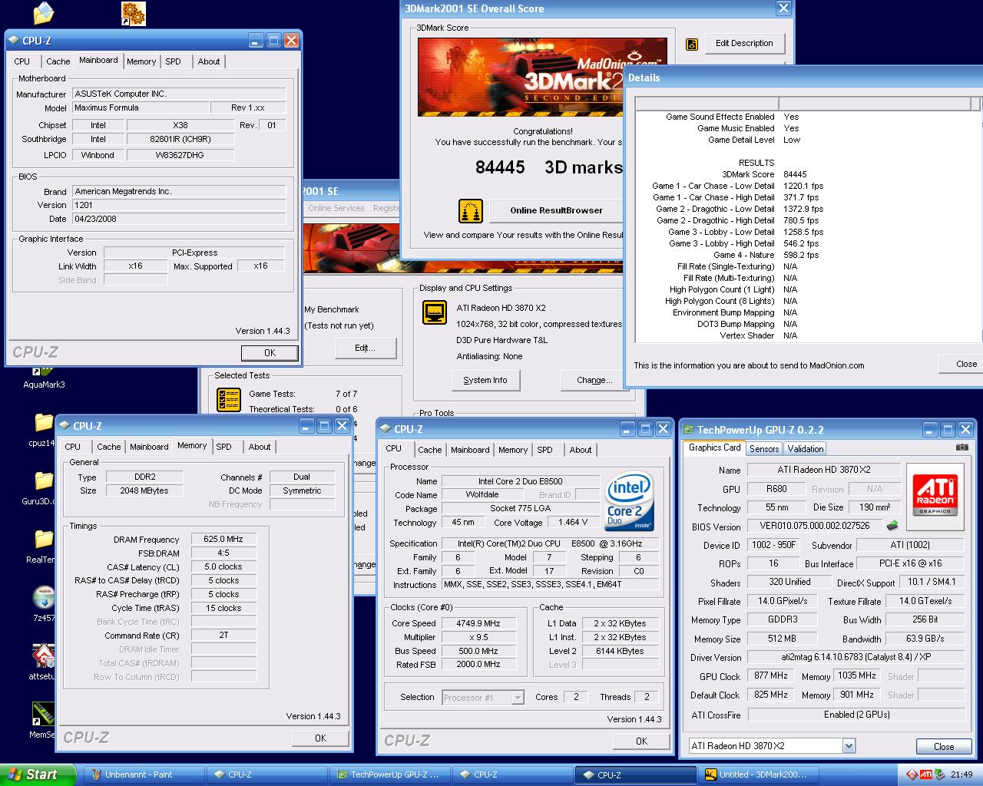The height and width of the screenshot is (786, 983).
Task: Select the Graphics Card tab in GPU-Z
Action: coord(715,447)
